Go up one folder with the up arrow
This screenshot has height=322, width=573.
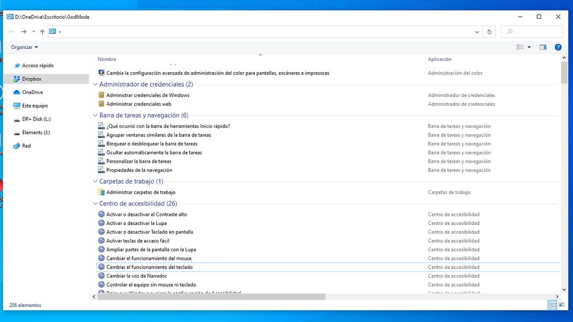(42, 31)
